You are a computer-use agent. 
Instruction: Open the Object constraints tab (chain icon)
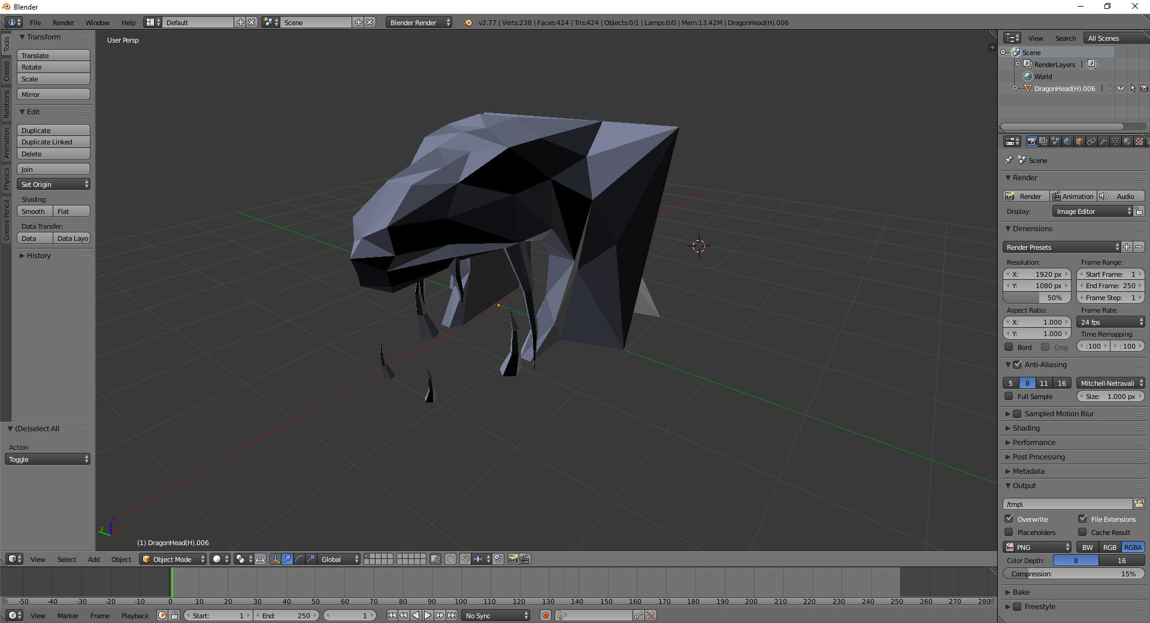click(1091, 141)
